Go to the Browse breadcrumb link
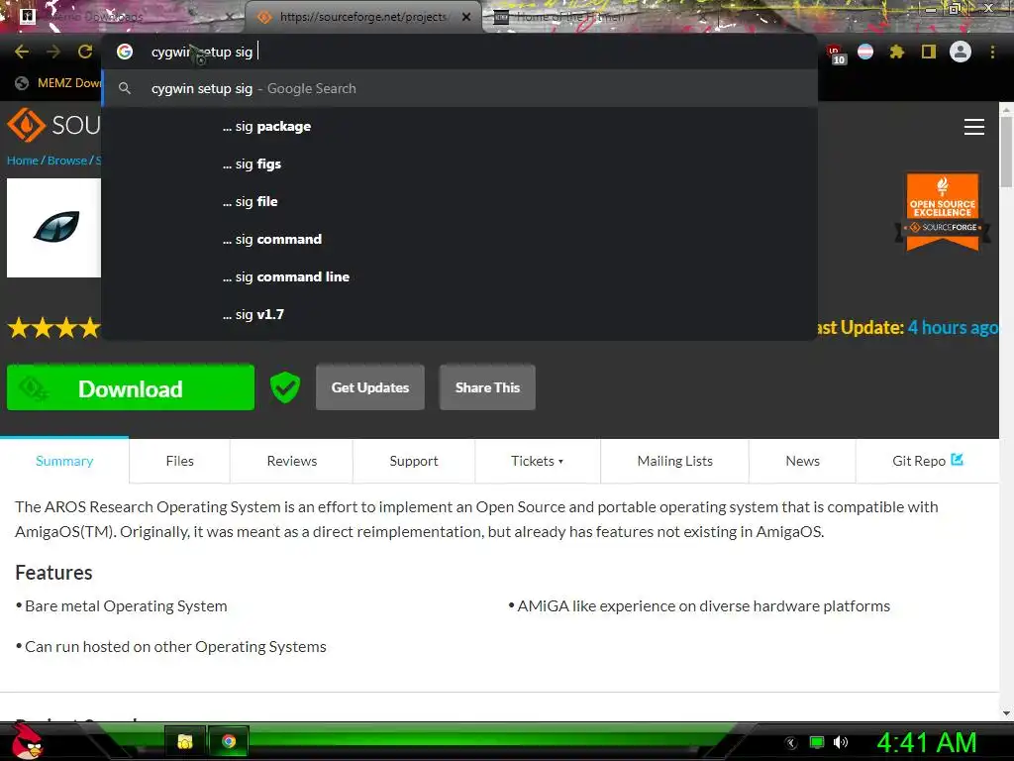This screenshot has height=761, width=1014. (67, 161)
